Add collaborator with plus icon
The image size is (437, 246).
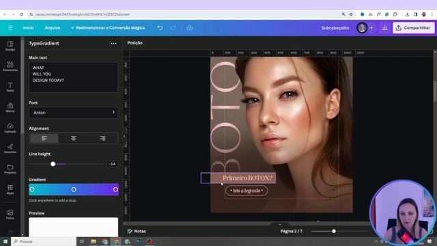click(371, 28)
